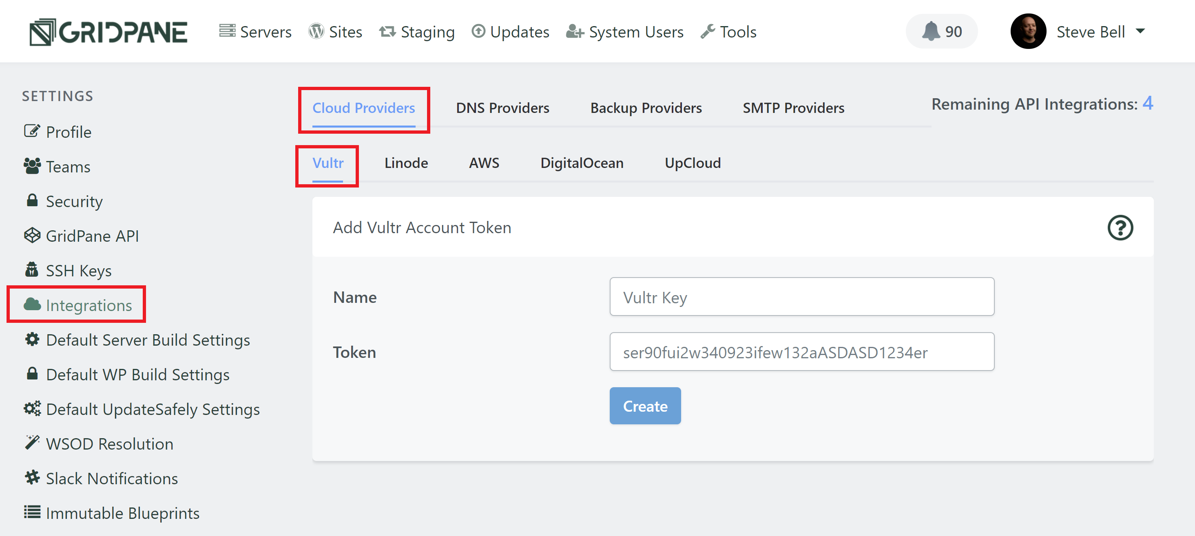Open WSOD Resolution settings
Image resolution: width=1195 pixels, height=536 pixels.
click(98, 443)
